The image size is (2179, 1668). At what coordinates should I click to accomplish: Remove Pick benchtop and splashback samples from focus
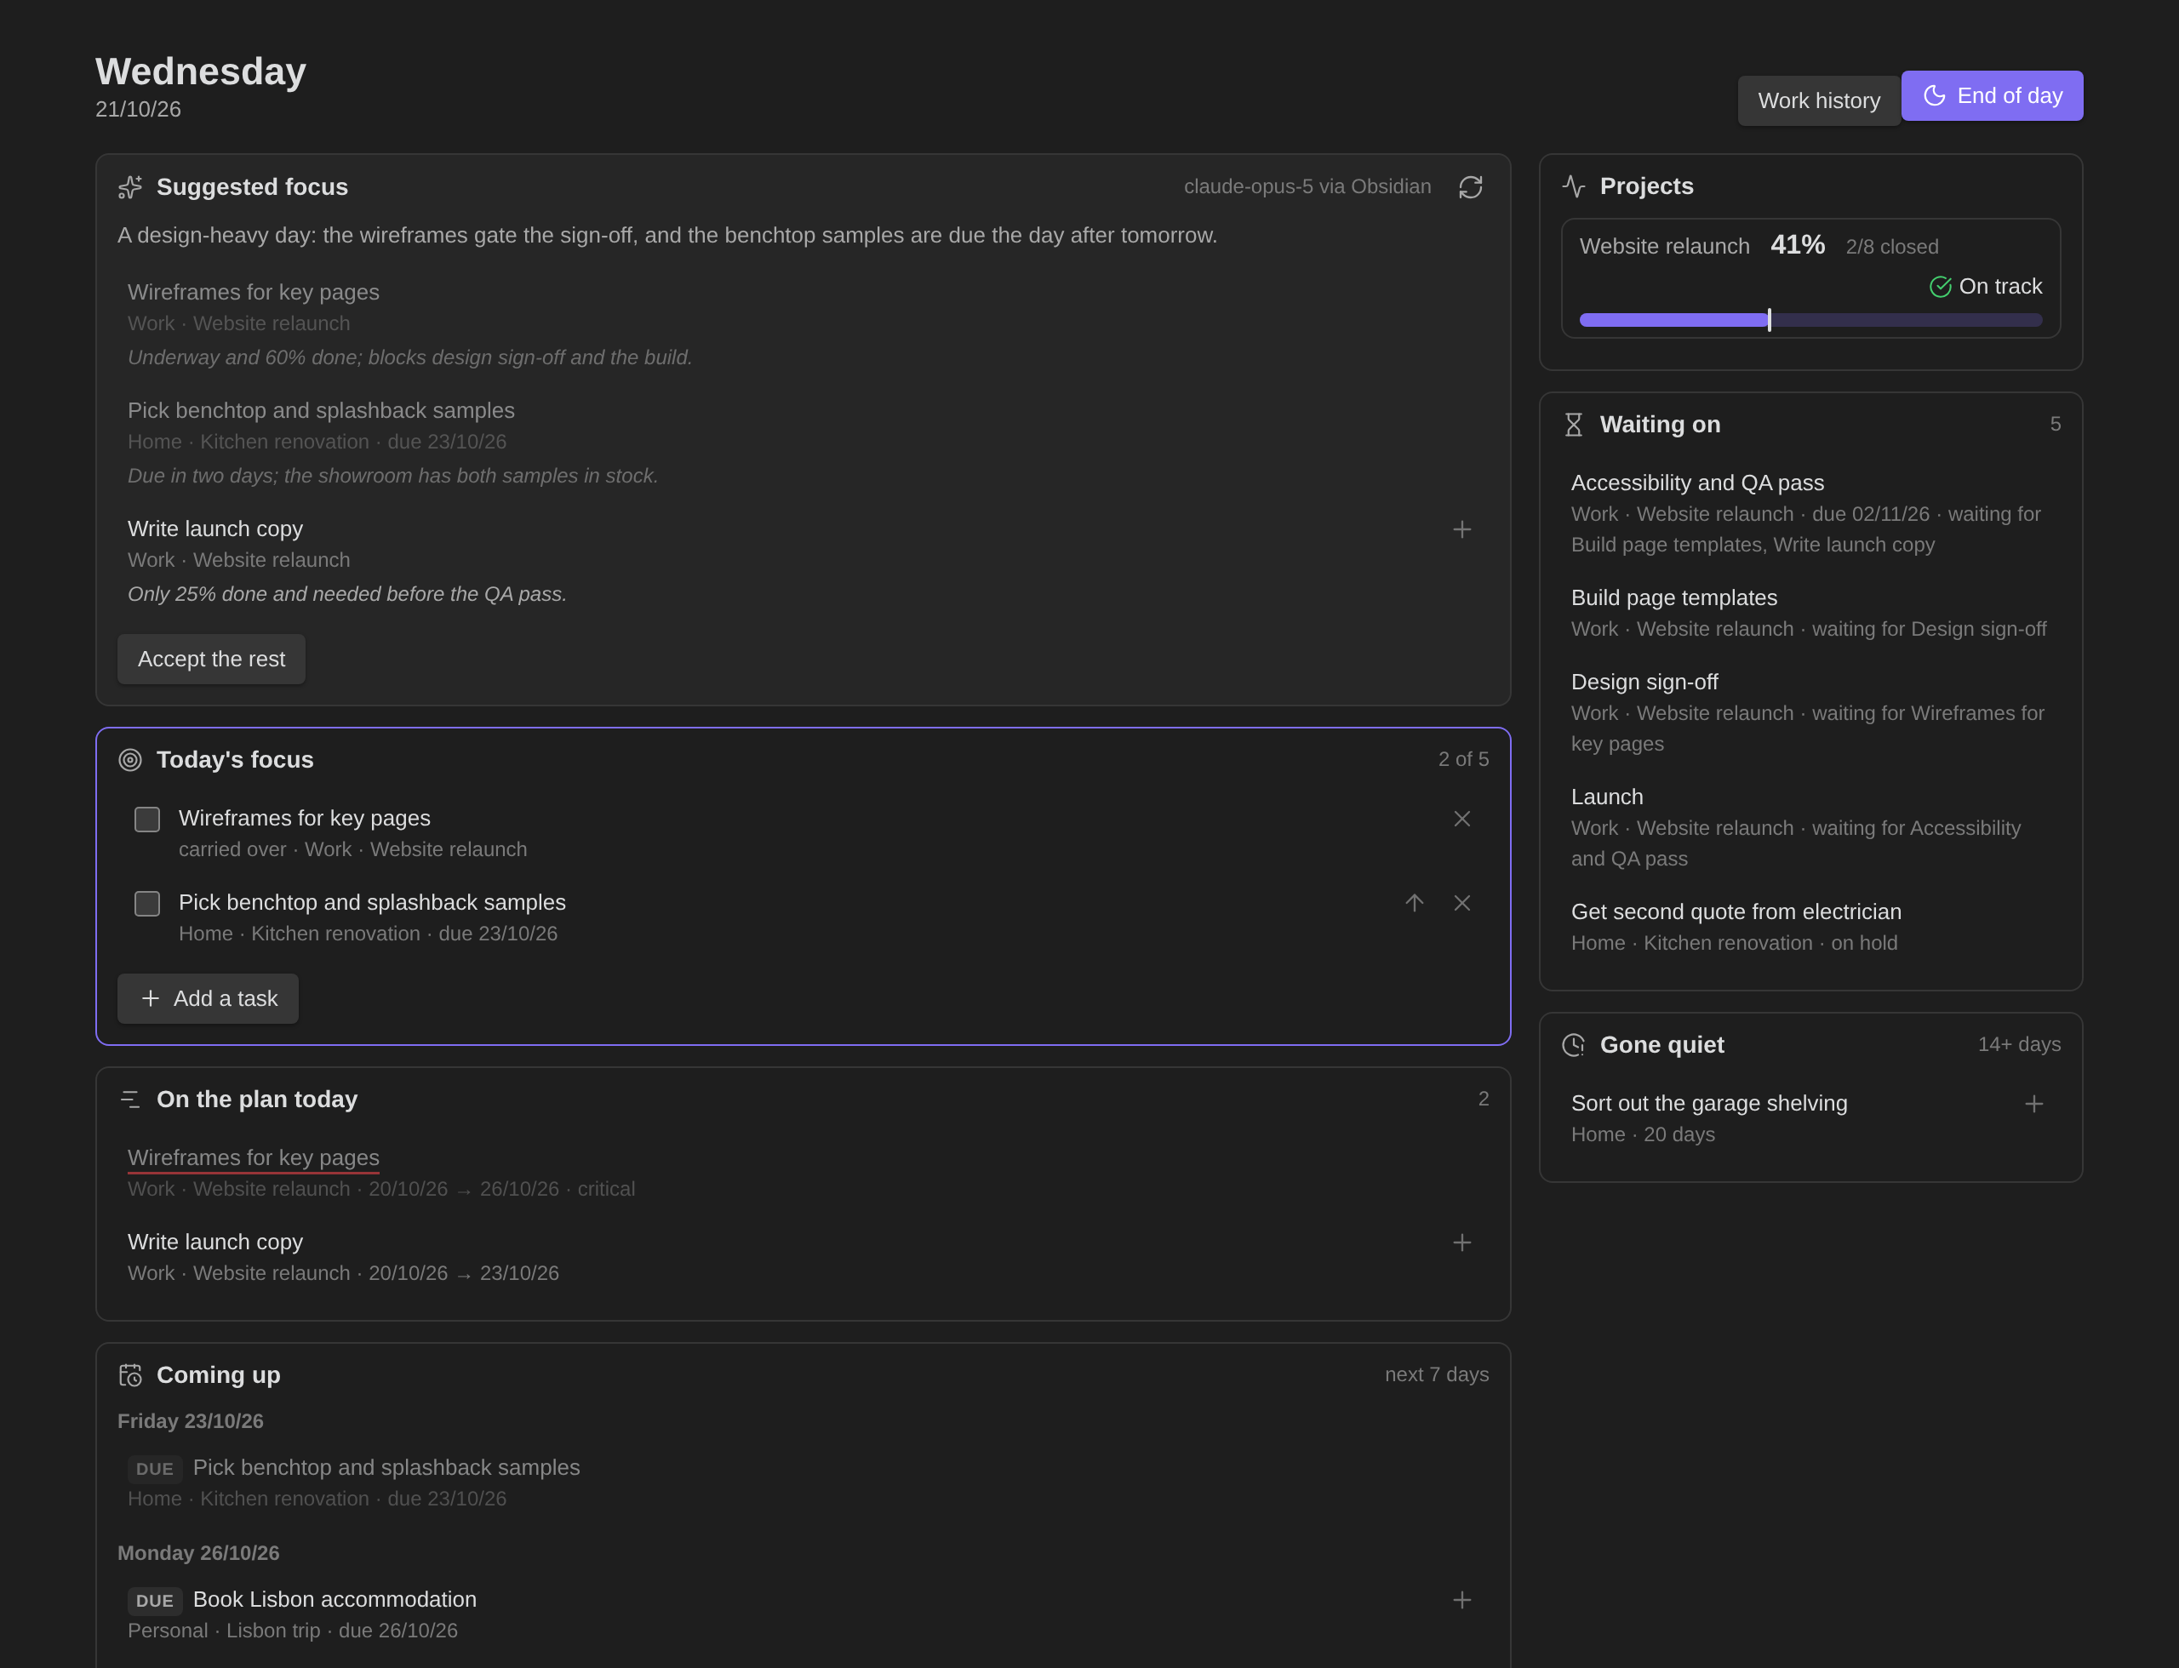pos(1462,902)
